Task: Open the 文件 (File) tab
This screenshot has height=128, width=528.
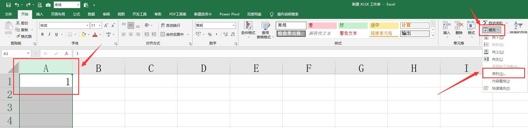Action: [x=8, y=14]
